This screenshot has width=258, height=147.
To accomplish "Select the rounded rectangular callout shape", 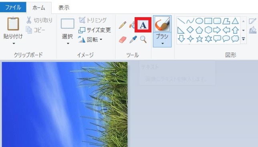I will tap(217, 39).
